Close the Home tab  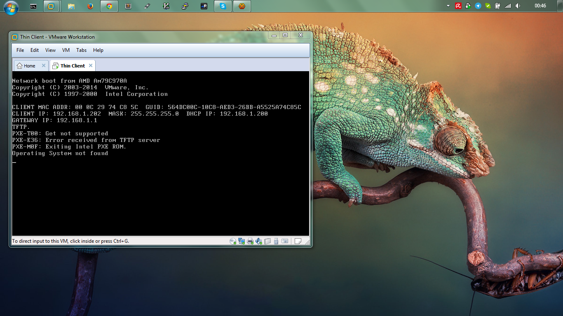(44, 65)
